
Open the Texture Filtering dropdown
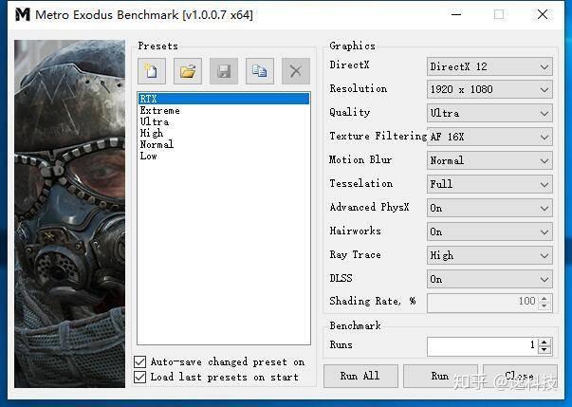[489, 138]
